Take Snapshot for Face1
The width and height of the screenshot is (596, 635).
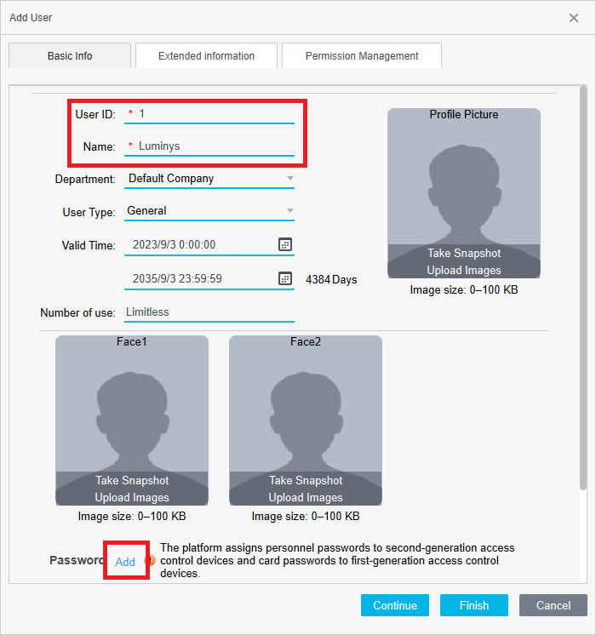[x=132, y=481]
